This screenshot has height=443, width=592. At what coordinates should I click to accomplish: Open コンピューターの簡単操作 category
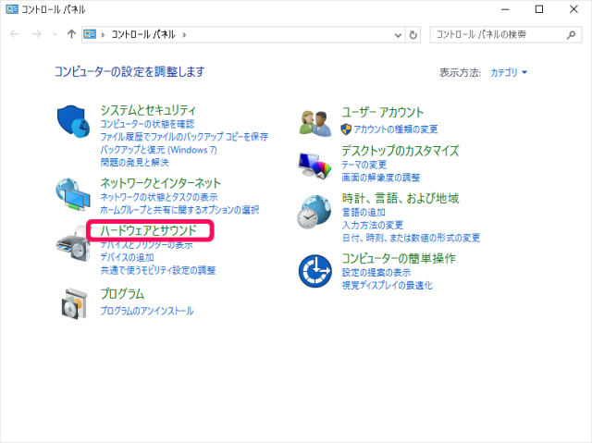coord(399,258)
